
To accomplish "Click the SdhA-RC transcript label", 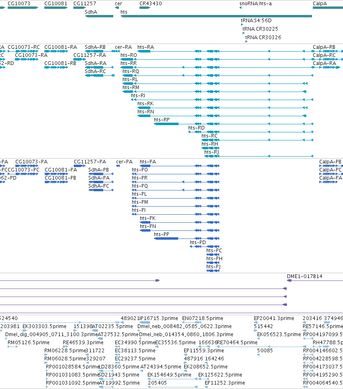I will tap(96, 71).
